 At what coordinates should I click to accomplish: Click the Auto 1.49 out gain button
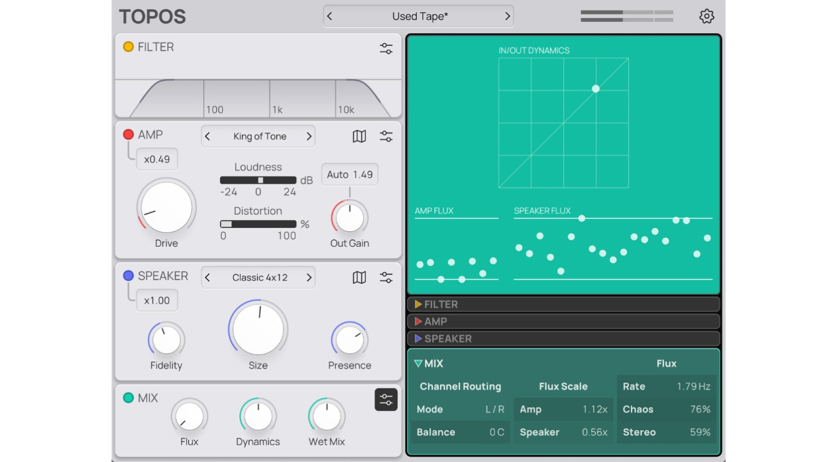coord(349,174)
